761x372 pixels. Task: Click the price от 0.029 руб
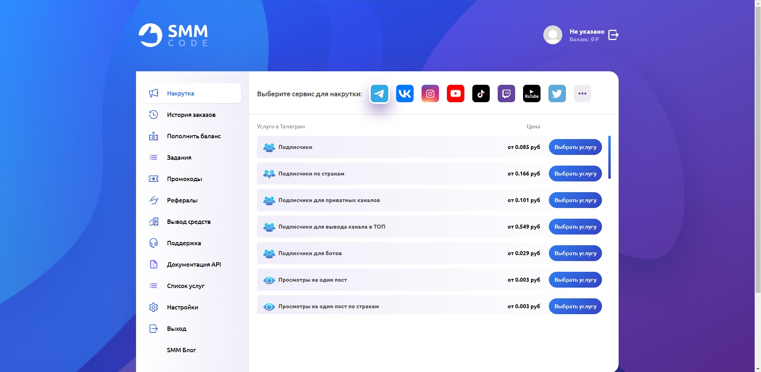pyautogui.click(x=524, y=253)
